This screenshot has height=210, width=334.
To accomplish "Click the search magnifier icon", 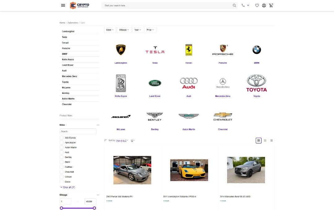I will click(234, 6).
